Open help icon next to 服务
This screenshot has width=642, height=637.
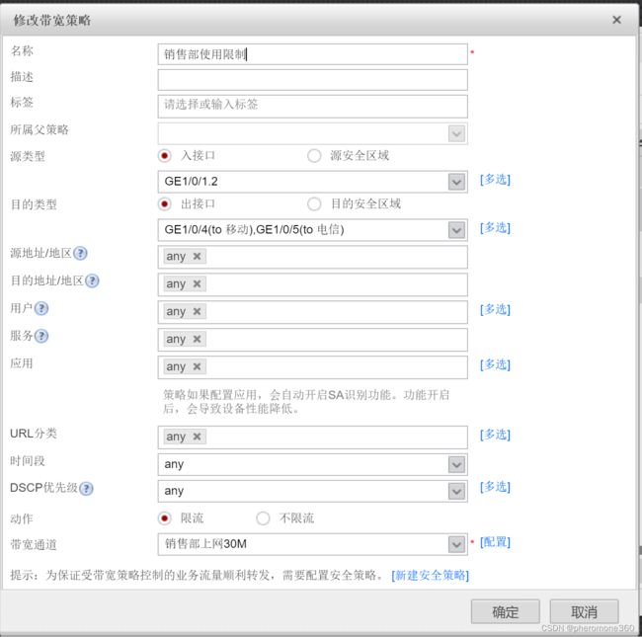[41, 336]
